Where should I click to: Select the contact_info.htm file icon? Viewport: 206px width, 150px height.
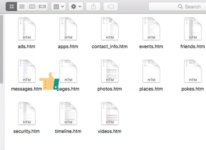[110, 28]
